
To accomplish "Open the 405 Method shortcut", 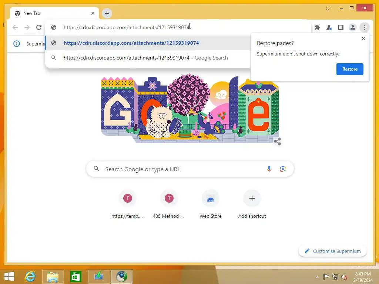I will (x=169, y=204).
